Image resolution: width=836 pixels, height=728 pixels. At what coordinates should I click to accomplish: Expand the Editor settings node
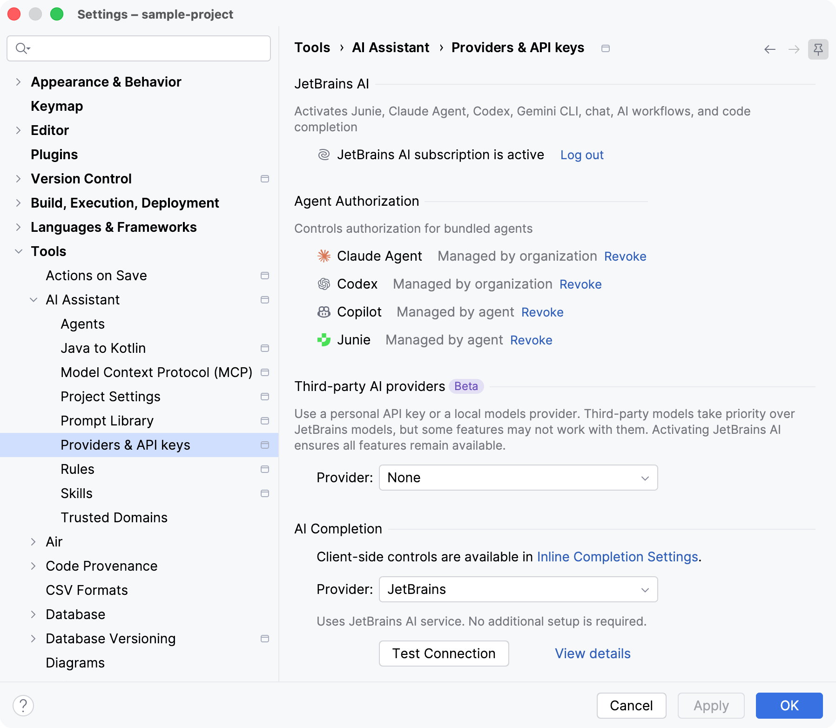(x=19, y=130)
